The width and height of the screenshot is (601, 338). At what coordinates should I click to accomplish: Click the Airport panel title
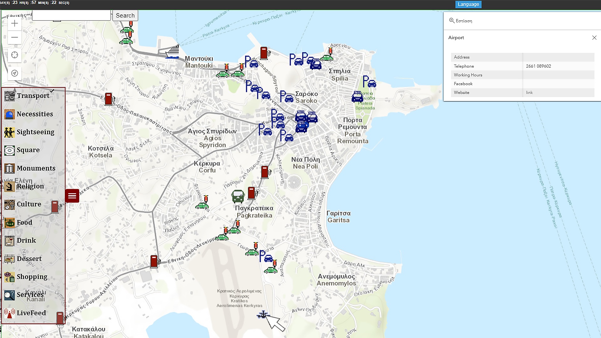pos(456,38)
